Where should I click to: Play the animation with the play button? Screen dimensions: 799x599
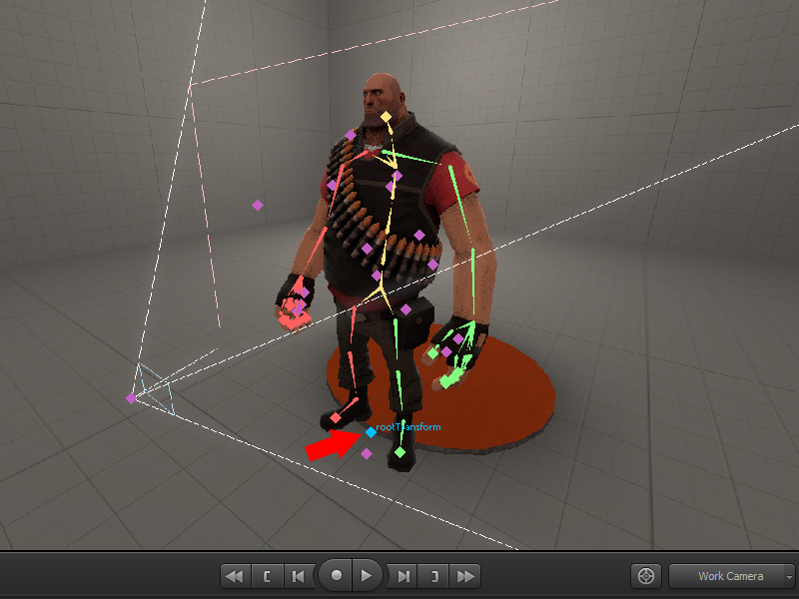pos(367,576)
